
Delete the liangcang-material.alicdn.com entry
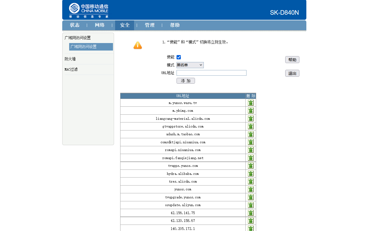[251, 118]
